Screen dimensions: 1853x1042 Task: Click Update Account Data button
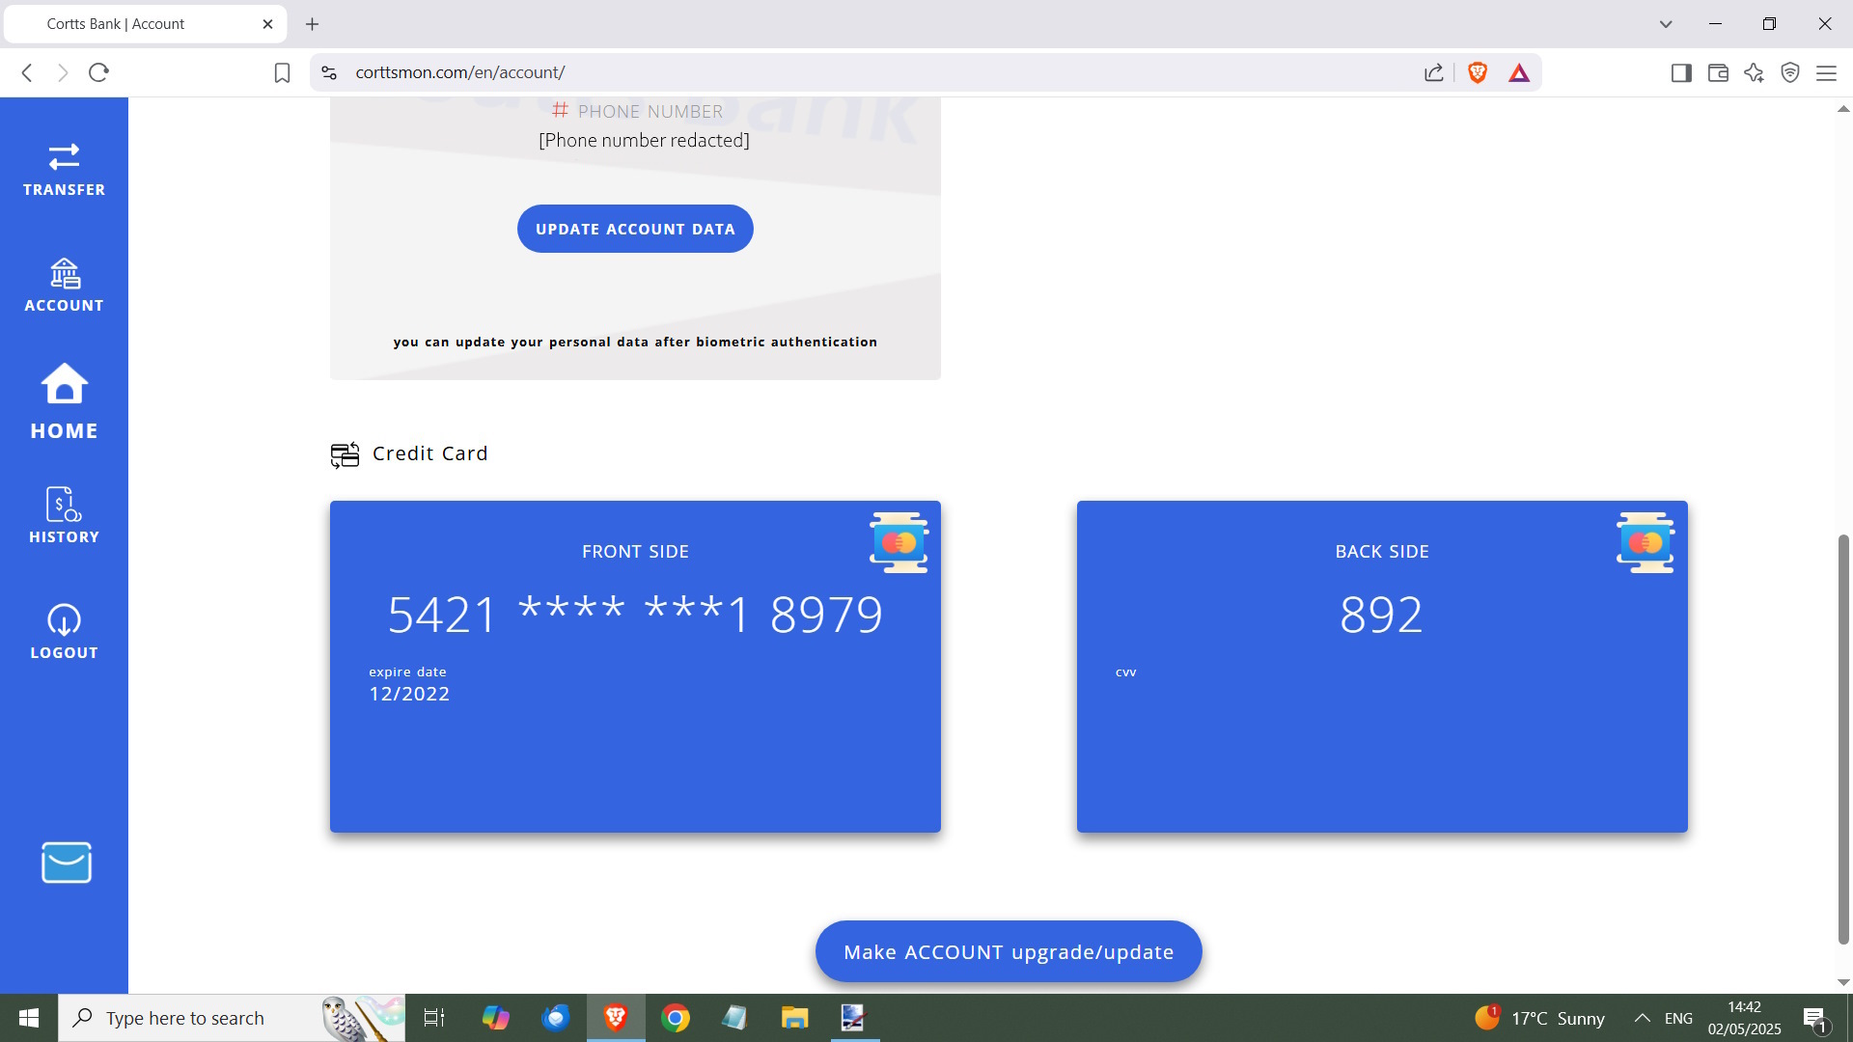(635, 229)
